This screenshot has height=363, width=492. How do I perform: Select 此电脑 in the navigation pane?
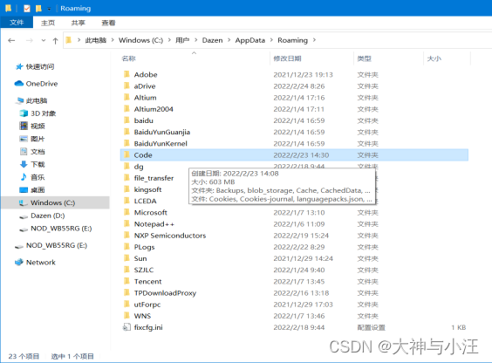37,100
